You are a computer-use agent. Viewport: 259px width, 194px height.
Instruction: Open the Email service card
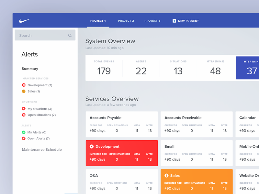(197, 153)
